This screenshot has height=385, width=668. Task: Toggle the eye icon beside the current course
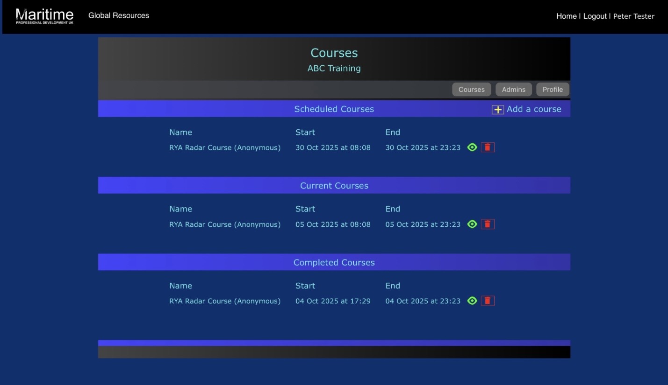(472, 224)
